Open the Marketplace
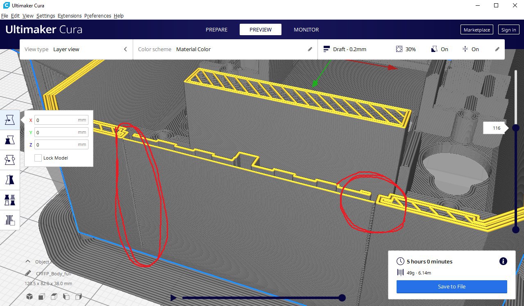 pos(477,30)
